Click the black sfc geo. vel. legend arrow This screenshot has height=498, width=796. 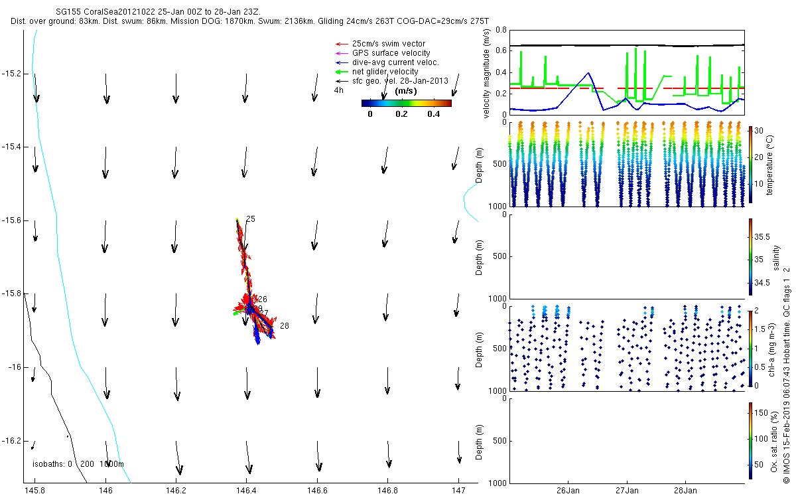click(342, 80)
